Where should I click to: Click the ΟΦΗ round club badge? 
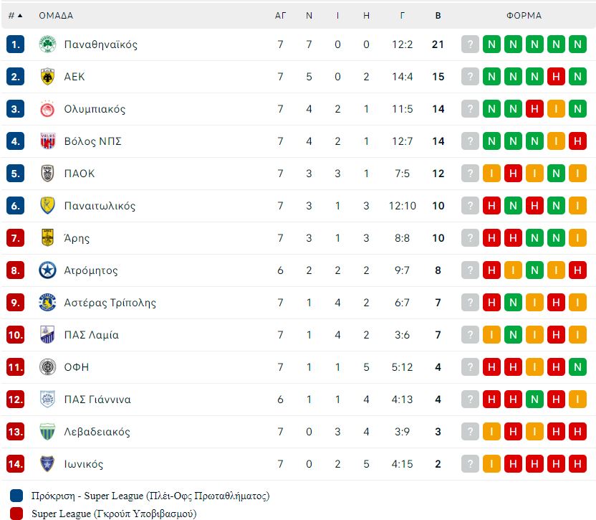(x=47, y=367)
